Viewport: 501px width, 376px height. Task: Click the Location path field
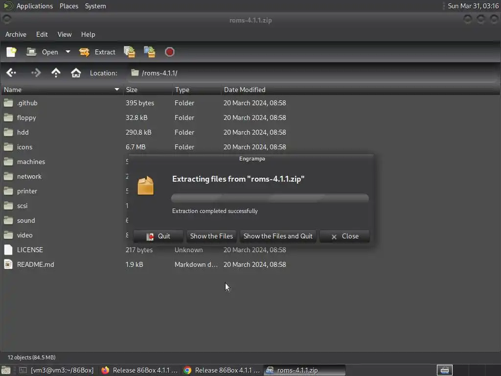[313, 73]
